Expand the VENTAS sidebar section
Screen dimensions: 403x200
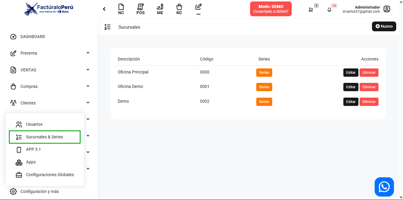49,70
